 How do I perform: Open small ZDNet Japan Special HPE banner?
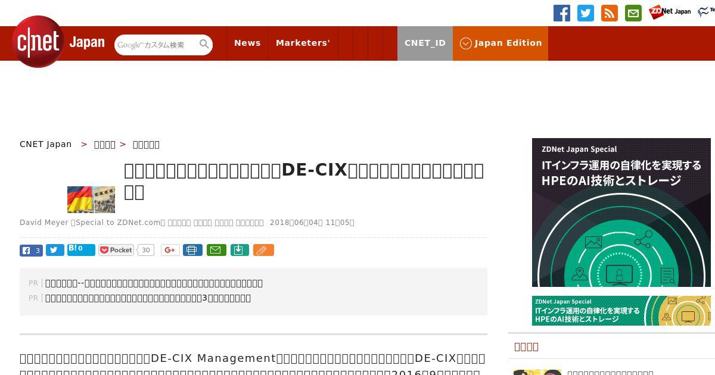(621, 311)
